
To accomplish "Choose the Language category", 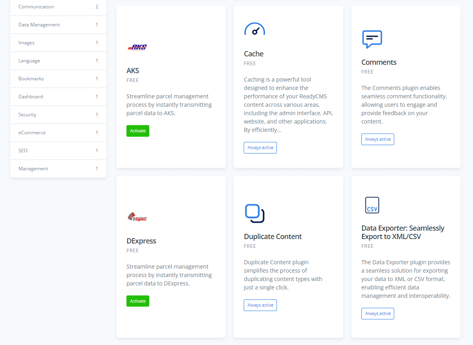I will [58, 60].
